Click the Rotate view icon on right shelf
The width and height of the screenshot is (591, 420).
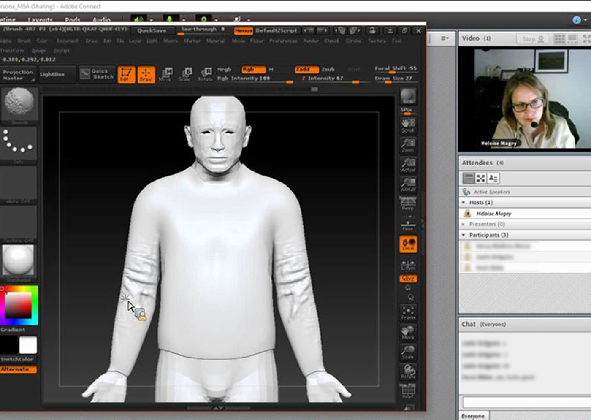tap(408, 371)
